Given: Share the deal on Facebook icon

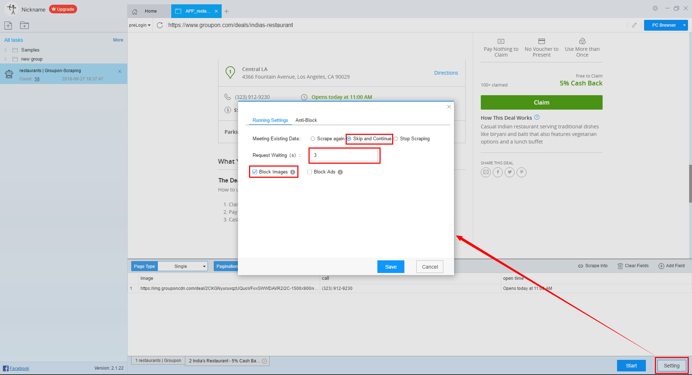Looking at the screenshot, I should [498, 172].
